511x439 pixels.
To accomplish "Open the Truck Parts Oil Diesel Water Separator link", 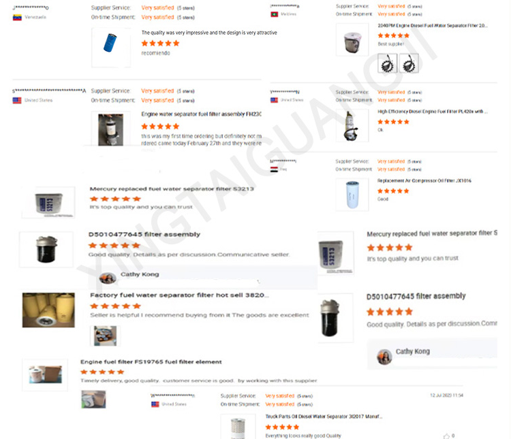I will [324, 417].
